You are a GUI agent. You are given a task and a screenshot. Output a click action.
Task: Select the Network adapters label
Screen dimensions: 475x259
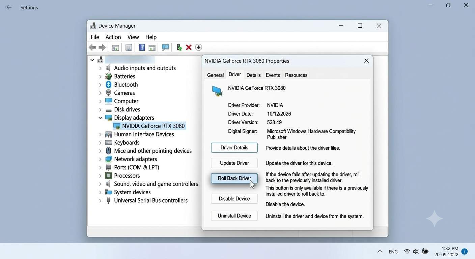coord(135,159)
